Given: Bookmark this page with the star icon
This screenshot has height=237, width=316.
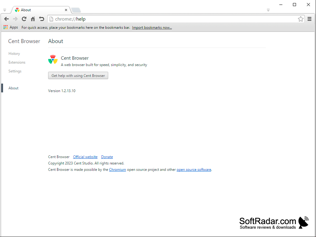Looking at the screenshot, I should coord(301,19).
